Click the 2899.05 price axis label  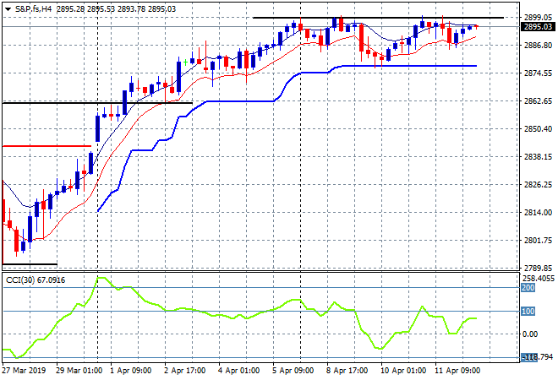tap(538, 17)
